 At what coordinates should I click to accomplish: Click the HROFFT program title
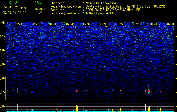click(17, 2)
